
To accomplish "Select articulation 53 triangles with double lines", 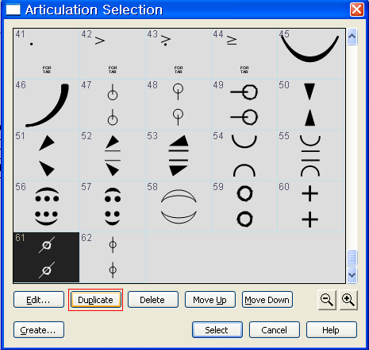I will click(179, 156).
